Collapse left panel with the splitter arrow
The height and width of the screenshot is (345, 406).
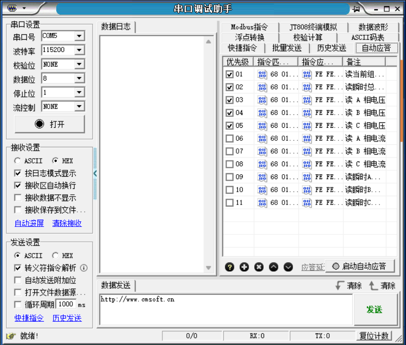95,173
